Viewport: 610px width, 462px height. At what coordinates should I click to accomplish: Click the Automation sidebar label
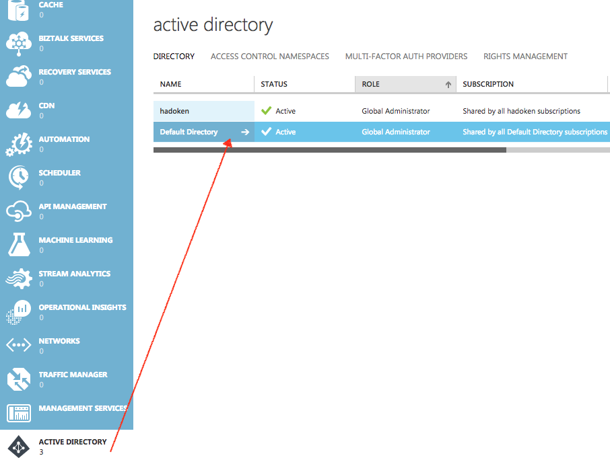coord(64,139)
